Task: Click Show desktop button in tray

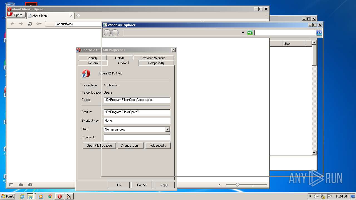Action: 353,196
